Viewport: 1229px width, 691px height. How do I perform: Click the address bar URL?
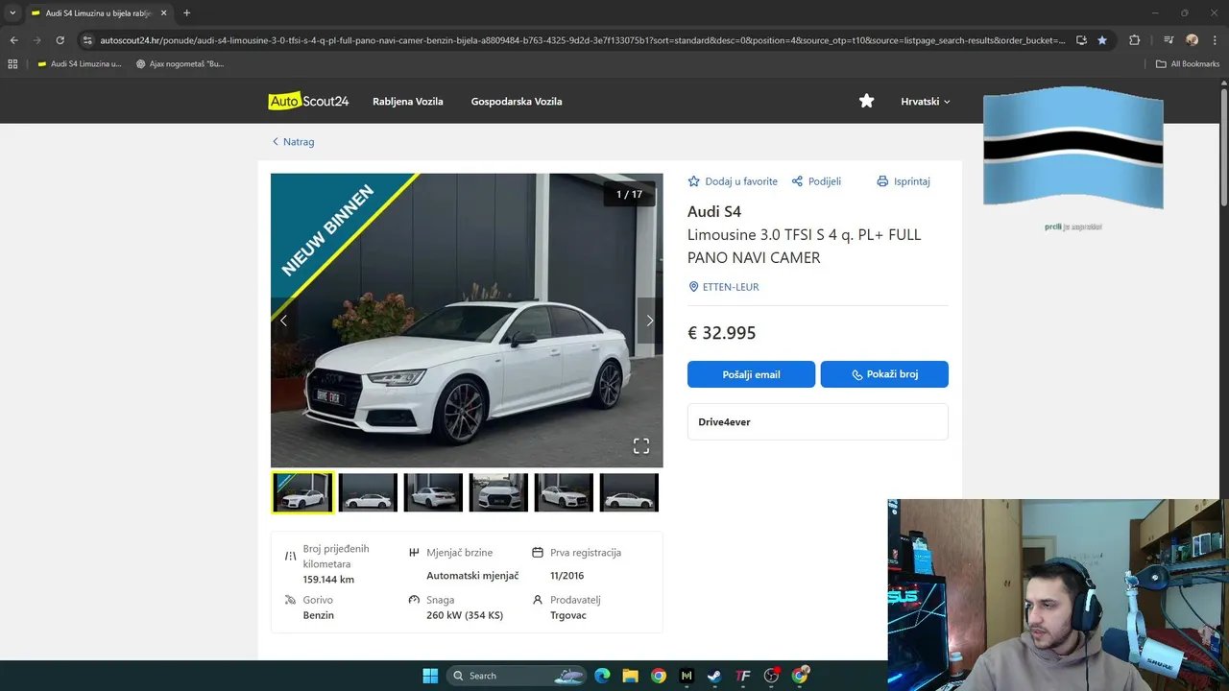point(582,40)
